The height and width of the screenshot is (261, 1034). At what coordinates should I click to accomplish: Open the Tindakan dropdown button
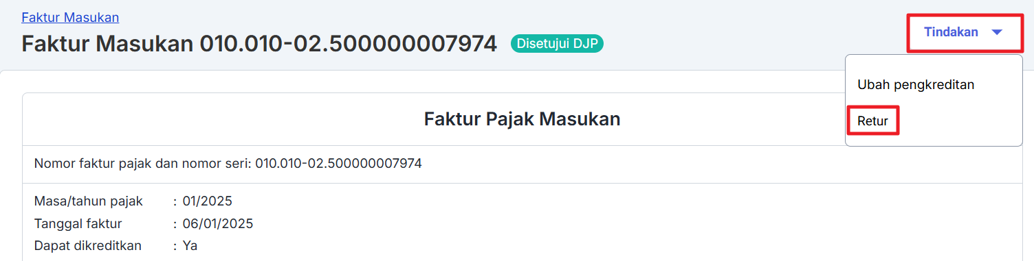tap(964, 32)
